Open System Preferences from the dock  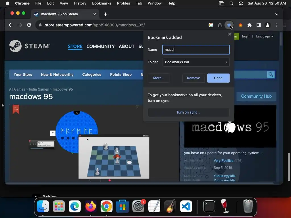point(138,207)
